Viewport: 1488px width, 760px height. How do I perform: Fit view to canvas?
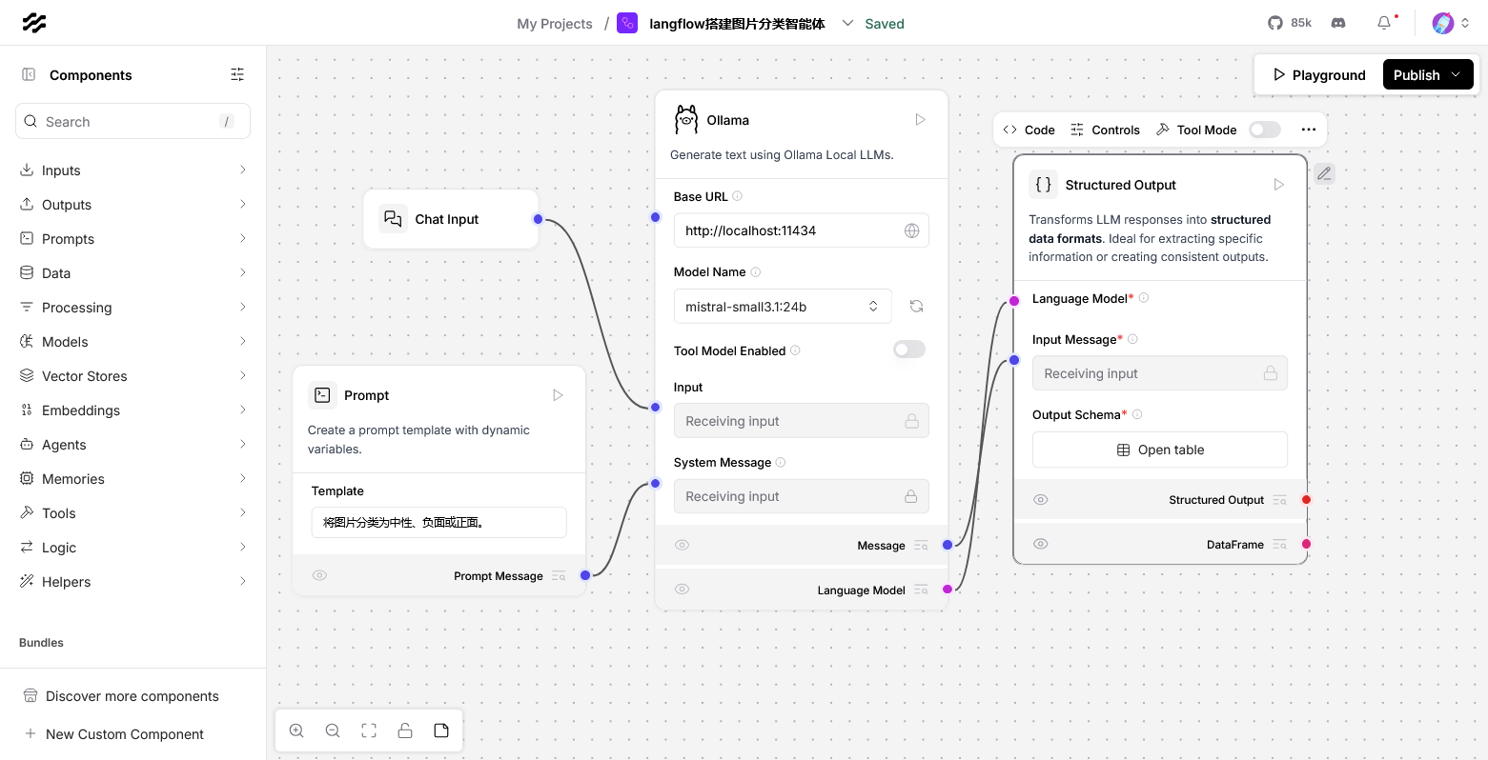369,730
